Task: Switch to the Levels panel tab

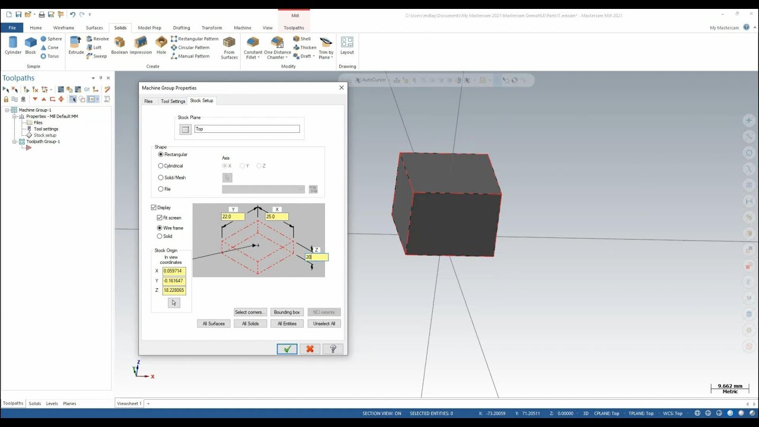Action: click(52, 404)
